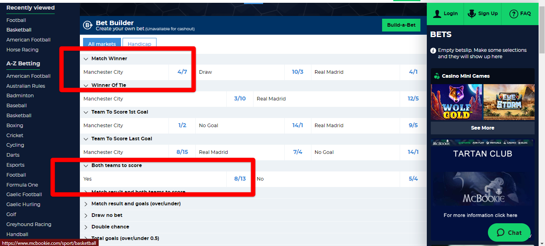Open the Tartan Club promo banner
The image size is (545, 246).
[483, 190]
